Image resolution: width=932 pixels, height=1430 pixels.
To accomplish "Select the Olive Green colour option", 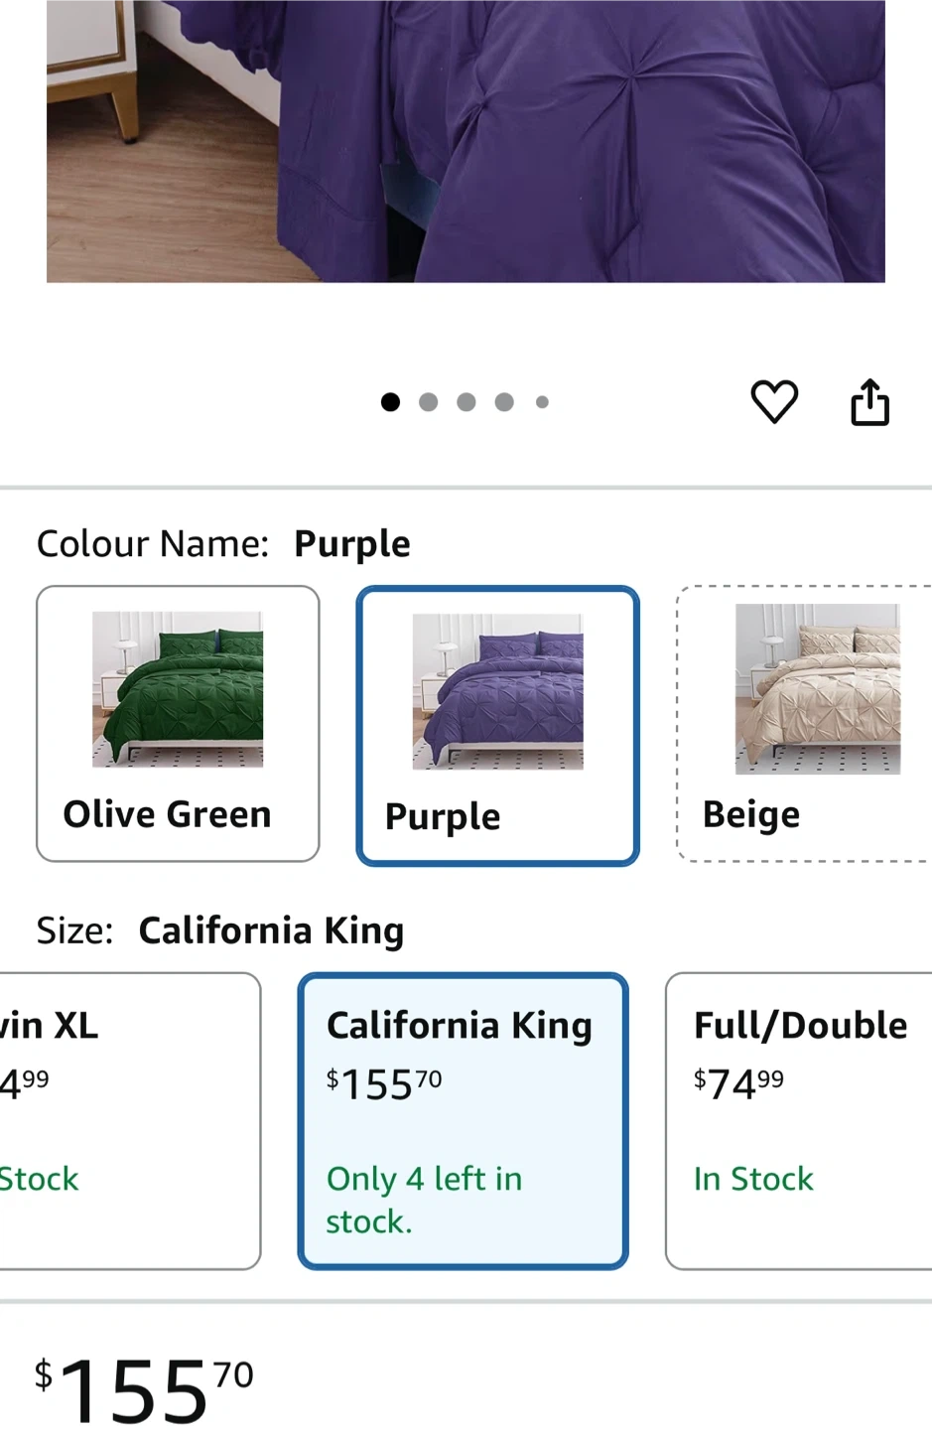I will 178,724.
